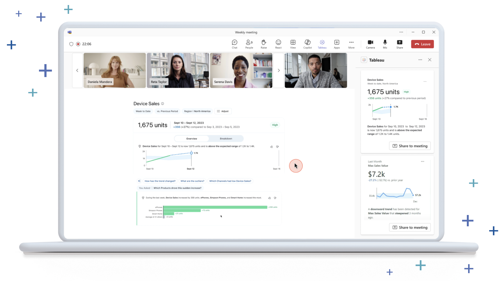Switch to the Overview tab
Viewport: 503px width, 281px height.
point(191,139)
